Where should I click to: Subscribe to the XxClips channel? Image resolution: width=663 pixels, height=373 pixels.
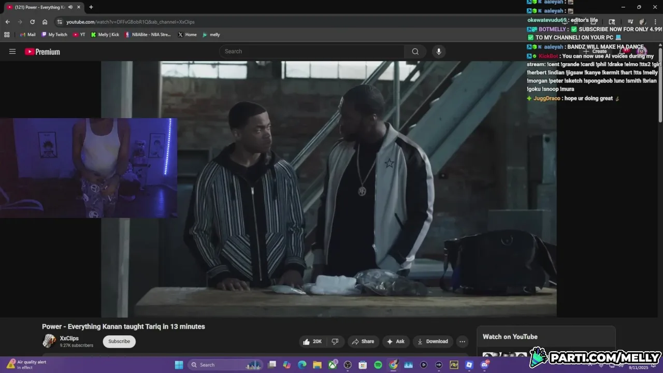click(x=119, y=341)
